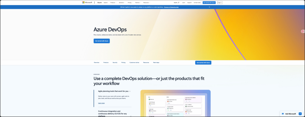
Task: Click the Search label in header
Action: point(175,3)
